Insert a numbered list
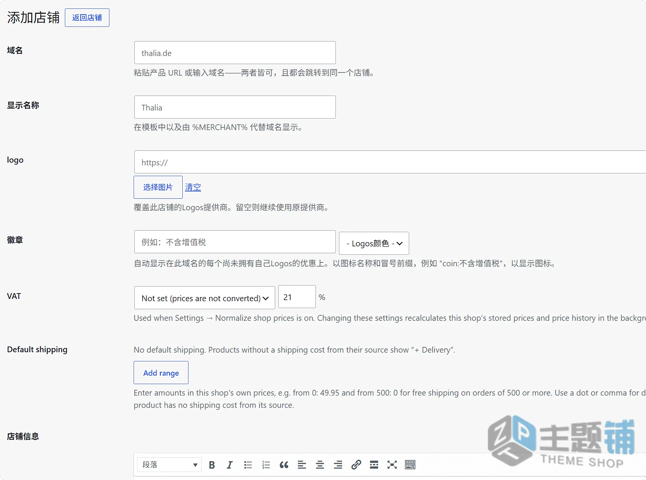This screenshot has width=646, height=480. coord(266,465)
